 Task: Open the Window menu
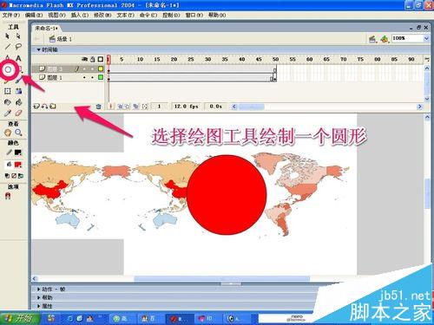(x=194, y=15)
